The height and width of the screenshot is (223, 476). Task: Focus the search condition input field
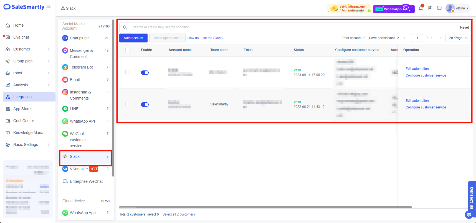[293, 27]
